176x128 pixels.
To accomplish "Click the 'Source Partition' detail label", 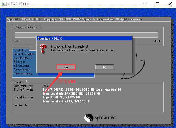I will [x=23, y=90].
